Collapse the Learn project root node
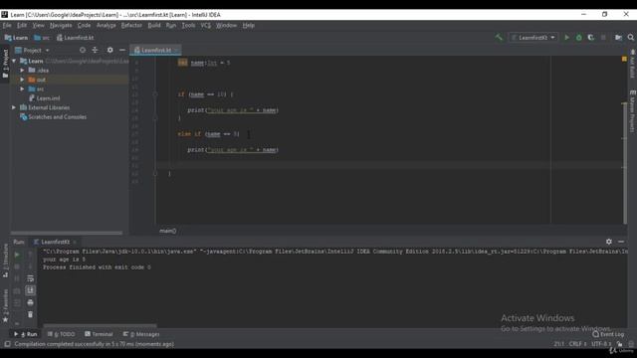 point(14,61)
